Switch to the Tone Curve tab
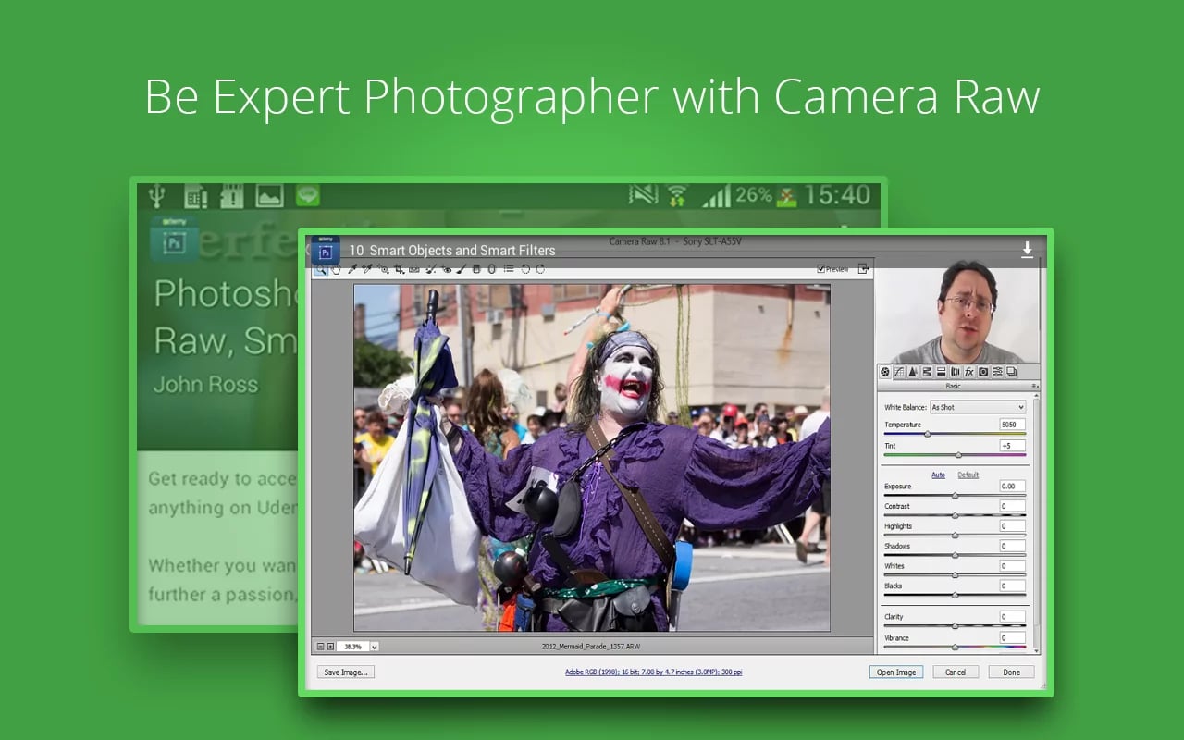1184x740 pixels. 899,372
